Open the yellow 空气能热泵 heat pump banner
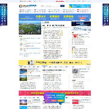Viewport: 109px width, 109px height. 55,63
